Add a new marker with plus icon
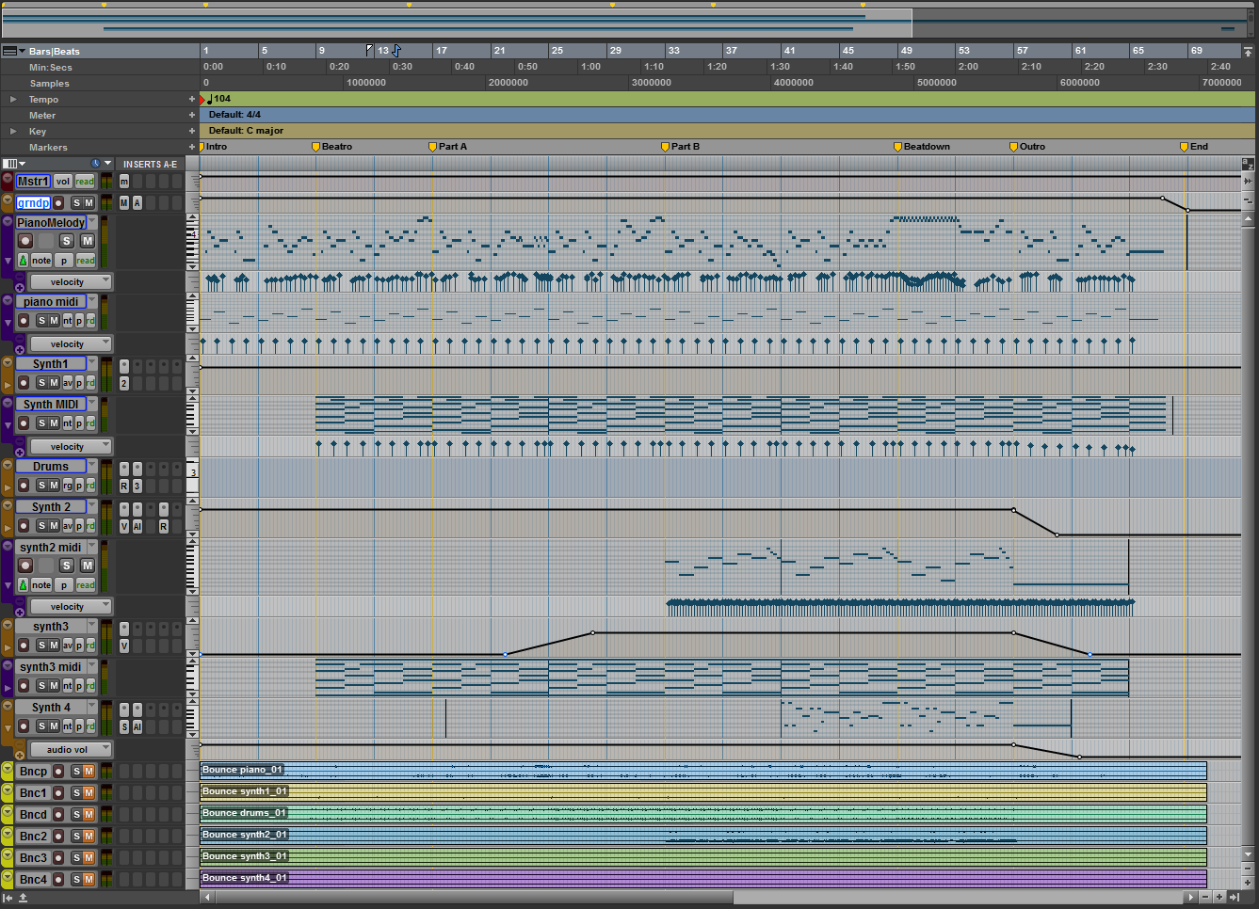The image size is (1259, 909). pos(192,147)
